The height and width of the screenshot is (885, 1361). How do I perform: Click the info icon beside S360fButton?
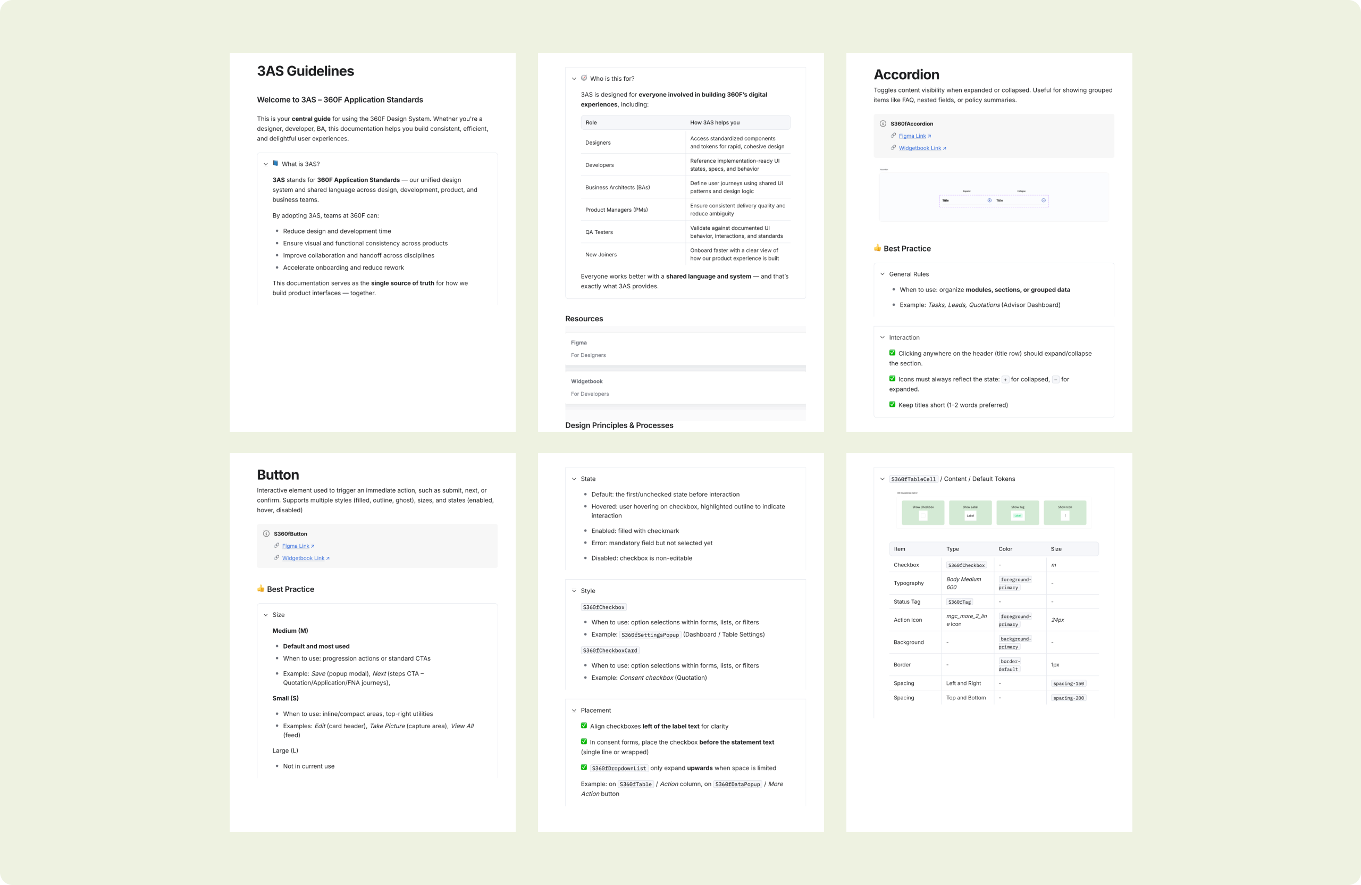coord(266,534)
